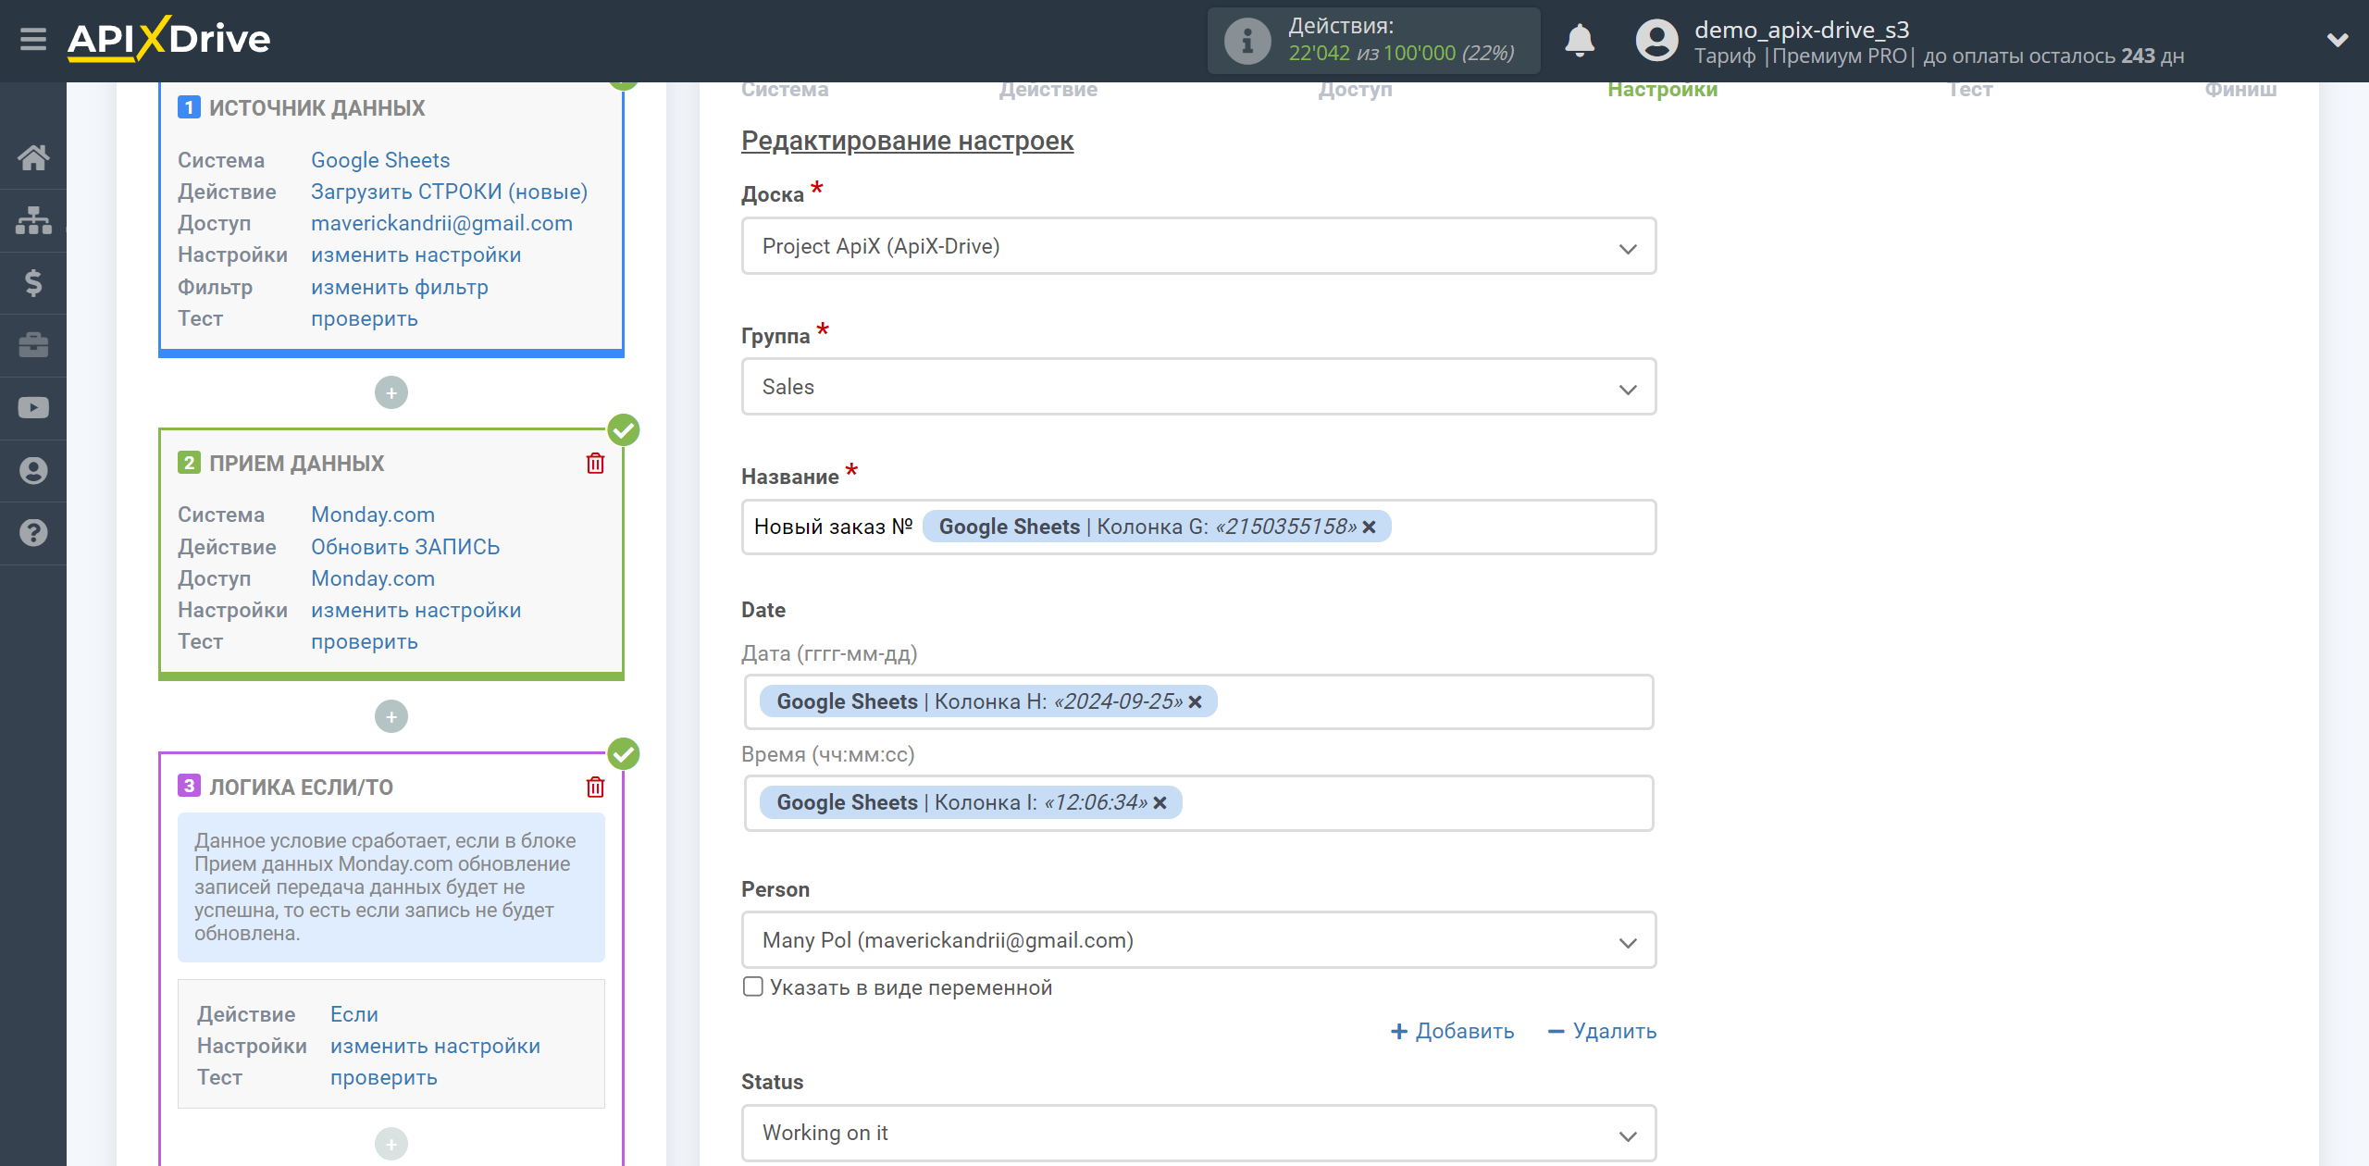Open the Группа Sales dropdown

point(1198,387)
